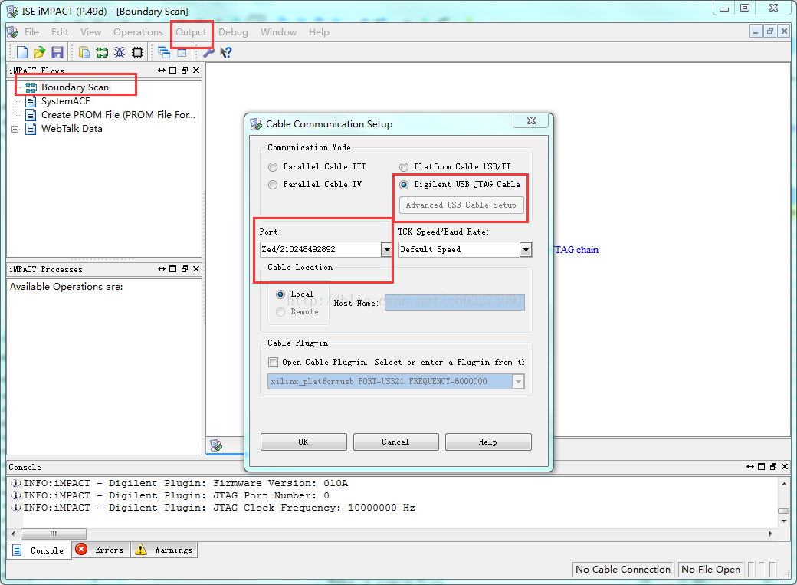Open the Output menu
The height and width of the screenshot is (585, 797).
click(191, 32)
